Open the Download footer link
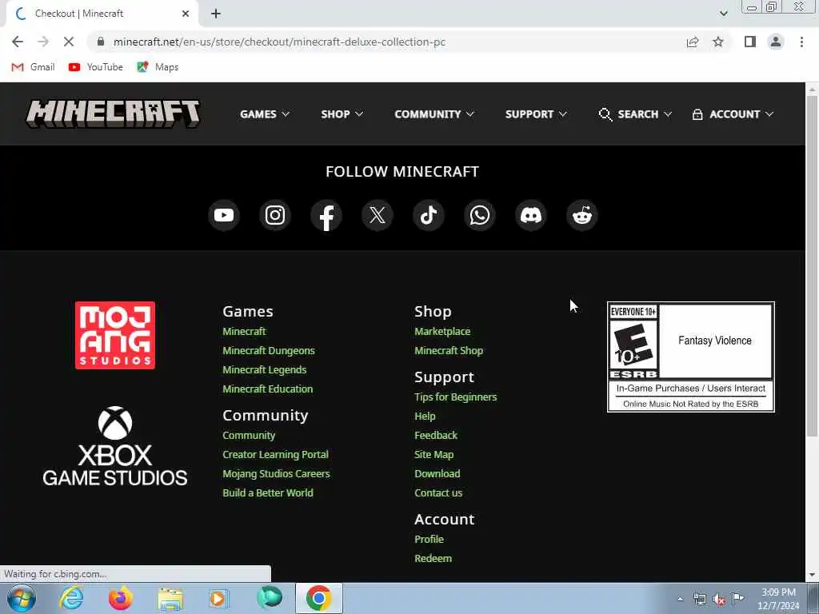 [437, 474]
